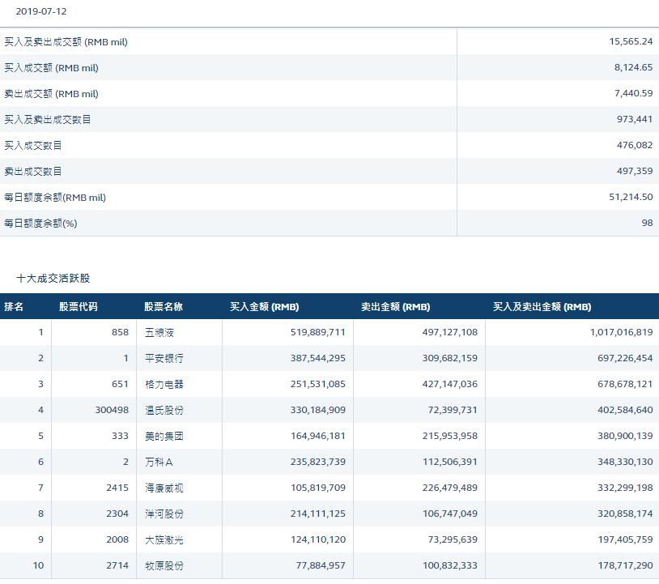Click the 十大成交活跃股 section title
659x584 pixels.
pyautogui.click(x=53, y=278)
